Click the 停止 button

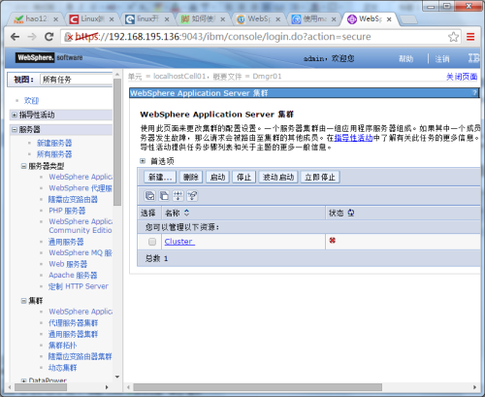pos(244,177)
